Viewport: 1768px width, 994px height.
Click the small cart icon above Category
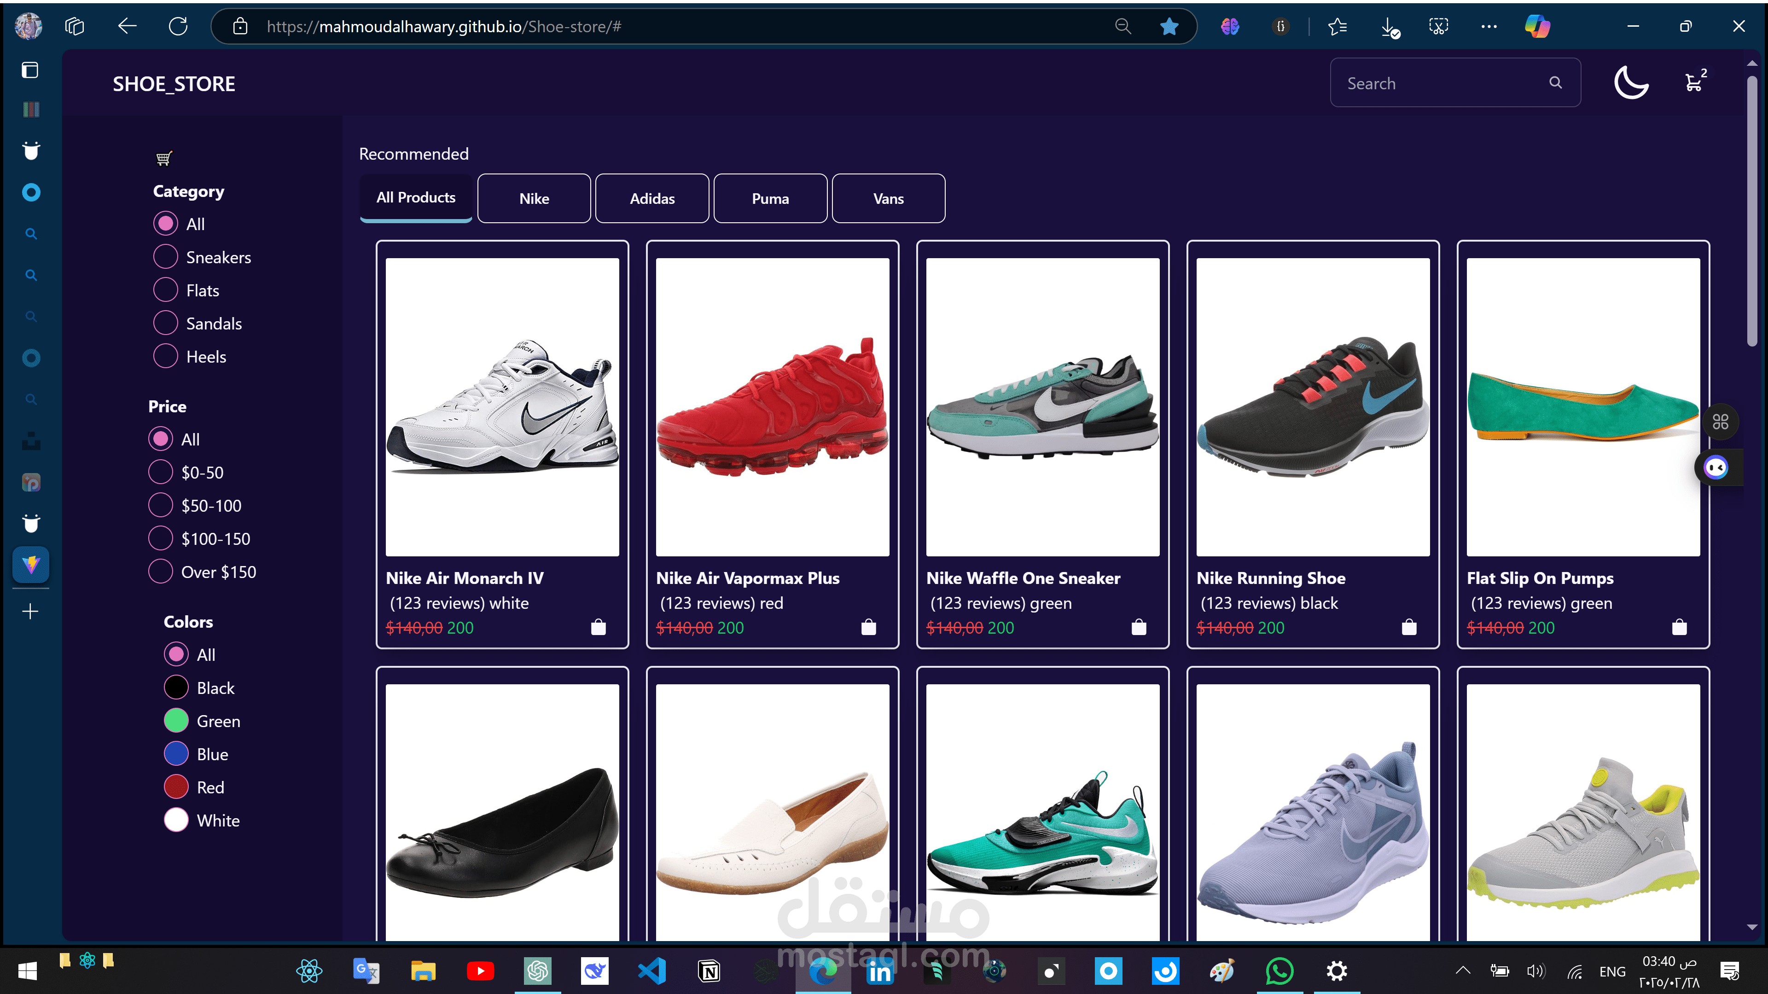coord(163,158)
